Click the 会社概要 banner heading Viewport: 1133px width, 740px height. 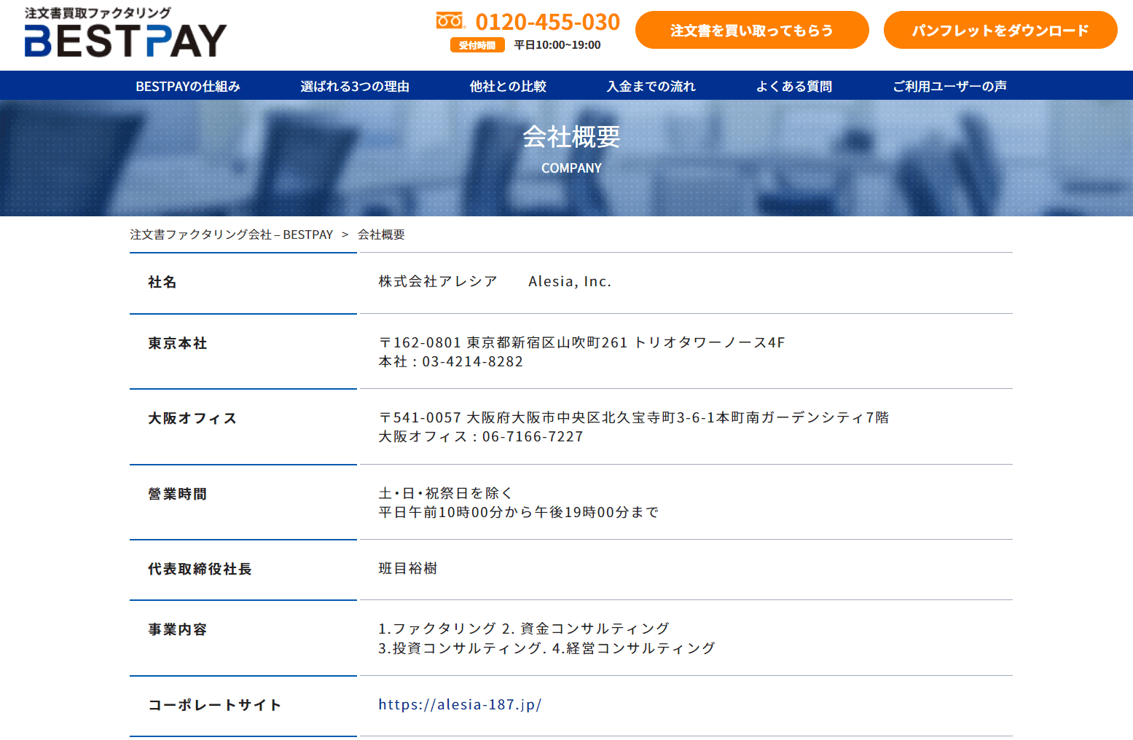coord(571,137)
